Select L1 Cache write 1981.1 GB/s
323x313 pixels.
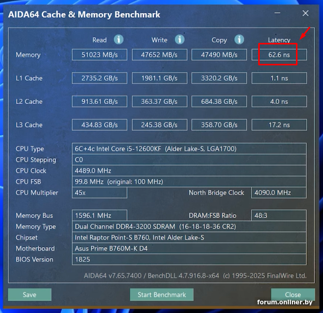click(159, 78)
